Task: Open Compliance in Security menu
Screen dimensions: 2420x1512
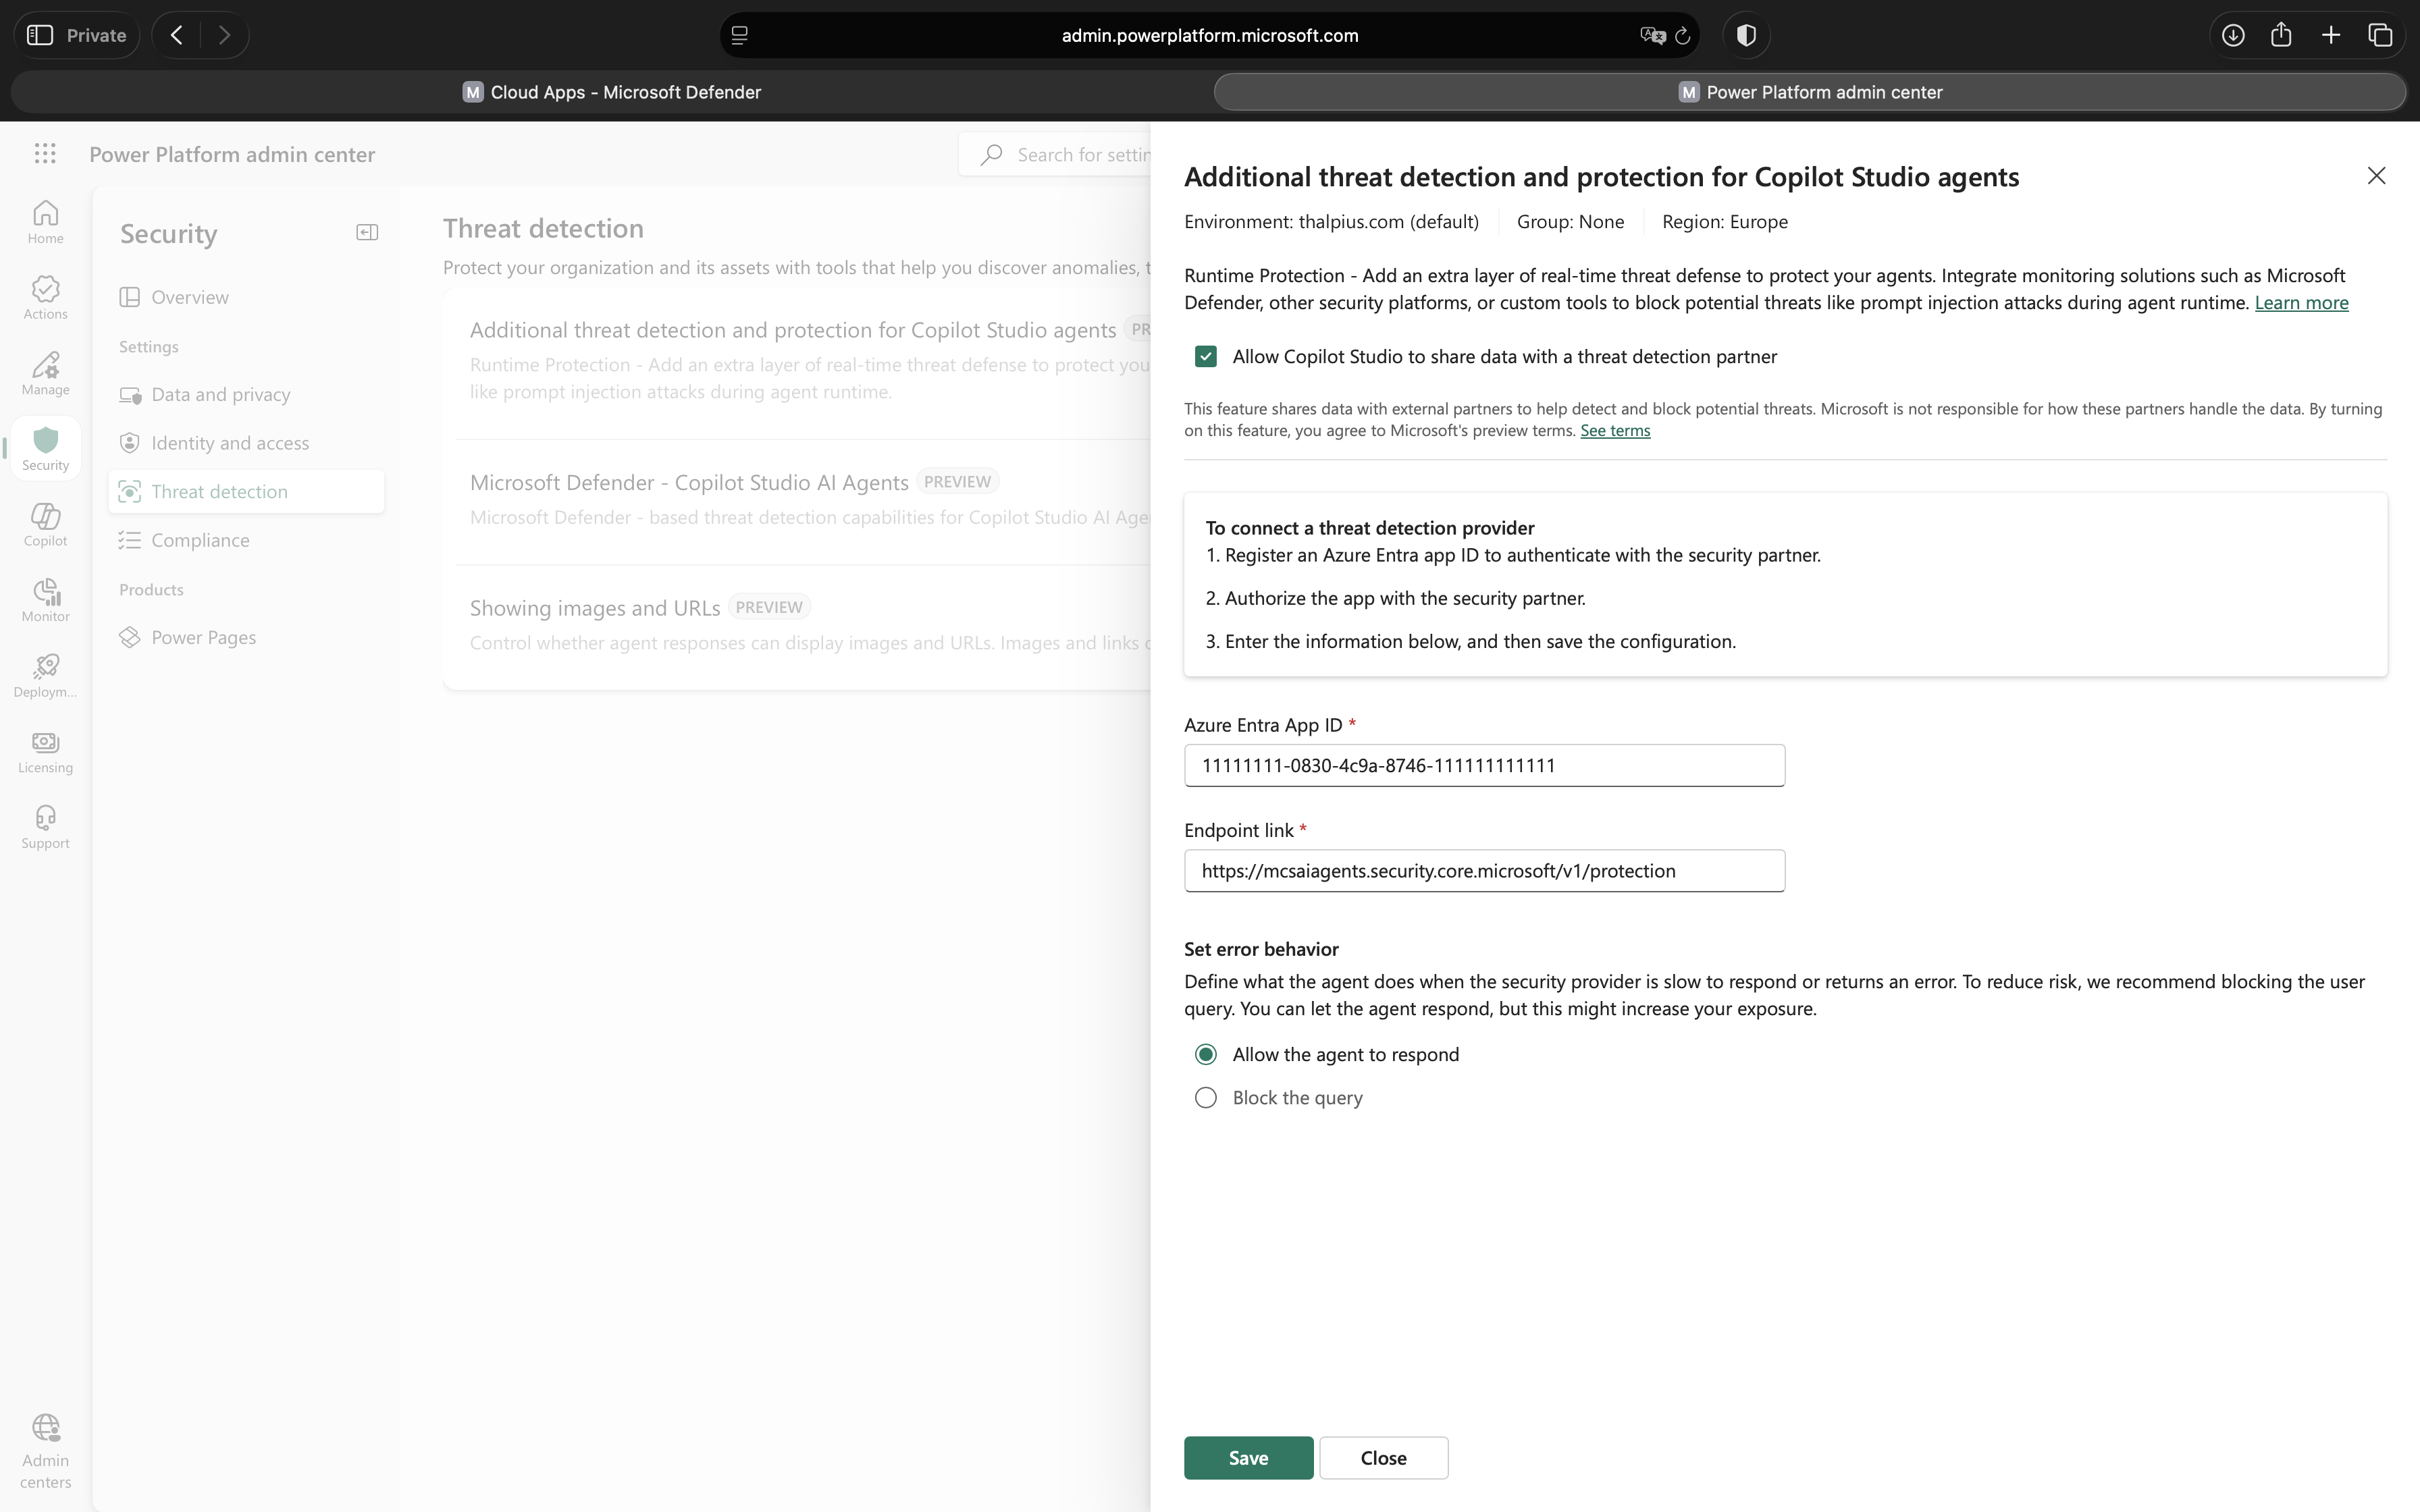Action: coord(200,540)
